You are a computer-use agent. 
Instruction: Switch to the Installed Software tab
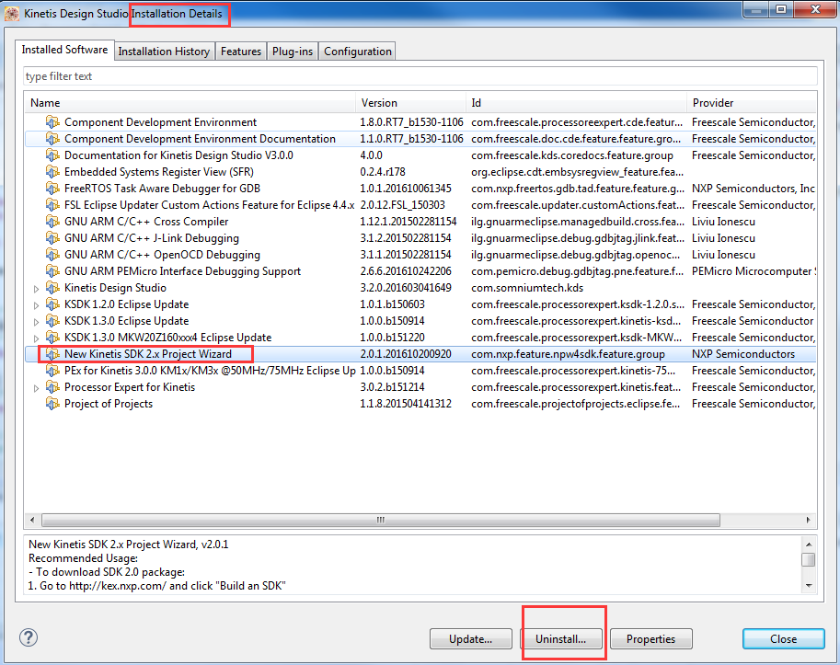click(64, 50)
